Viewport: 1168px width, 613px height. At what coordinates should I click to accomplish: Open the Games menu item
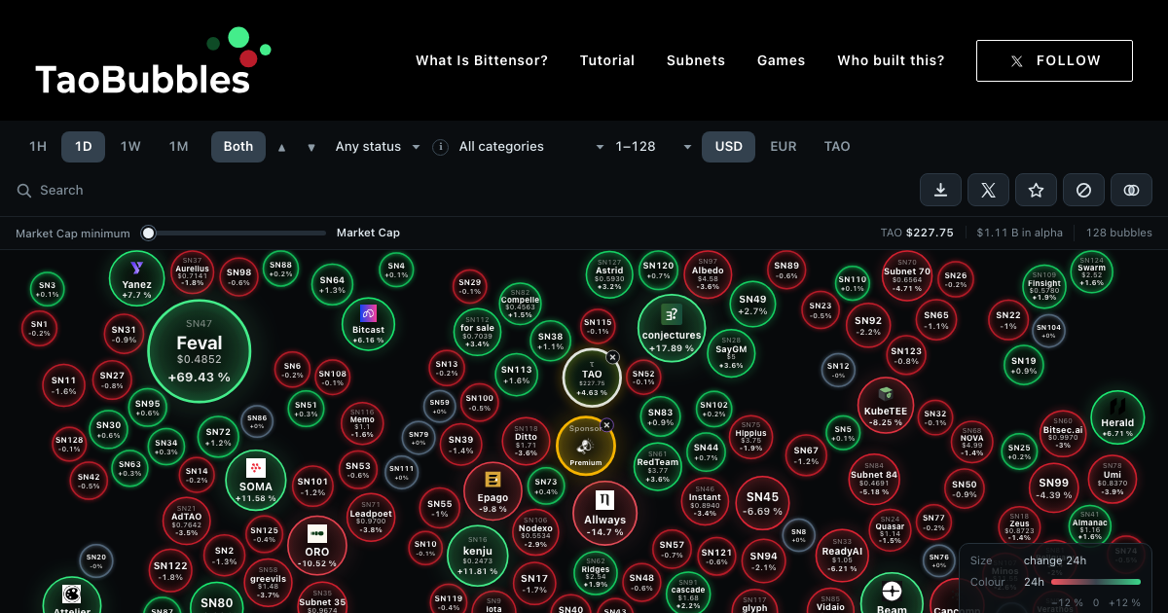[782, 60]
